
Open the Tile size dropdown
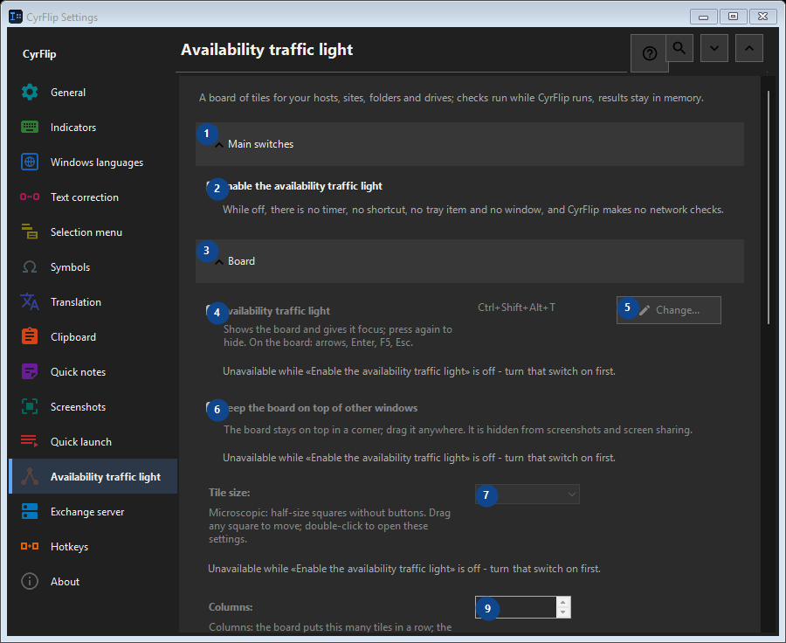point(527,494)
